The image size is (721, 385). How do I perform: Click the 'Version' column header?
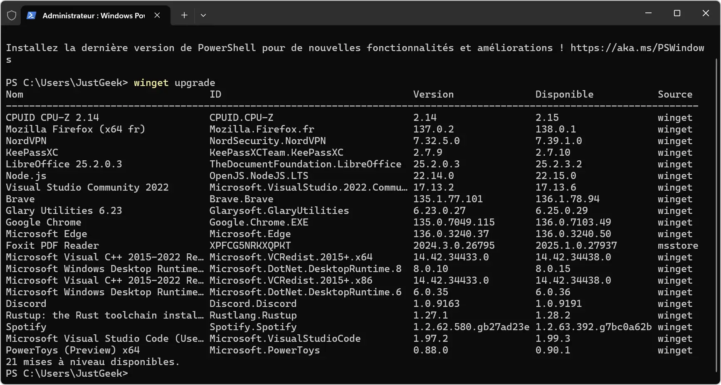coord(434,94)
